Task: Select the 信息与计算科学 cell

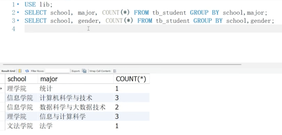Action: (63, 117)
